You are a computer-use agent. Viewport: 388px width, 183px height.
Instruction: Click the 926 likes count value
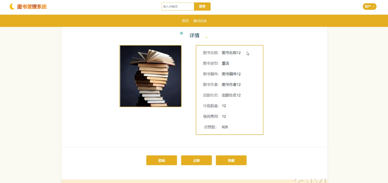[225, 127]
